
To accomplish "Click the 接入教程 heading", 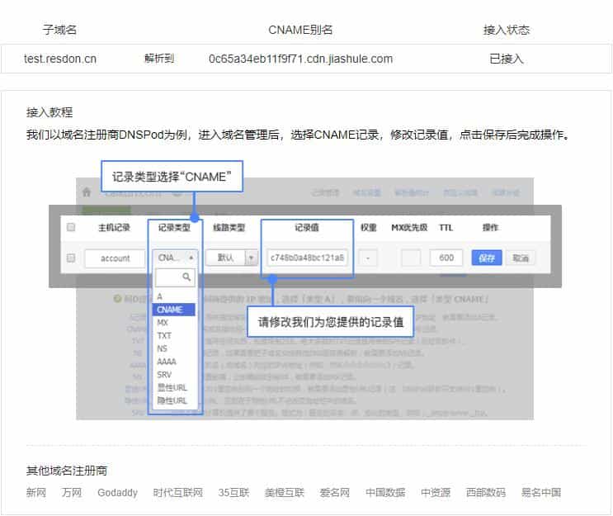I will click(x=50, y=112).
